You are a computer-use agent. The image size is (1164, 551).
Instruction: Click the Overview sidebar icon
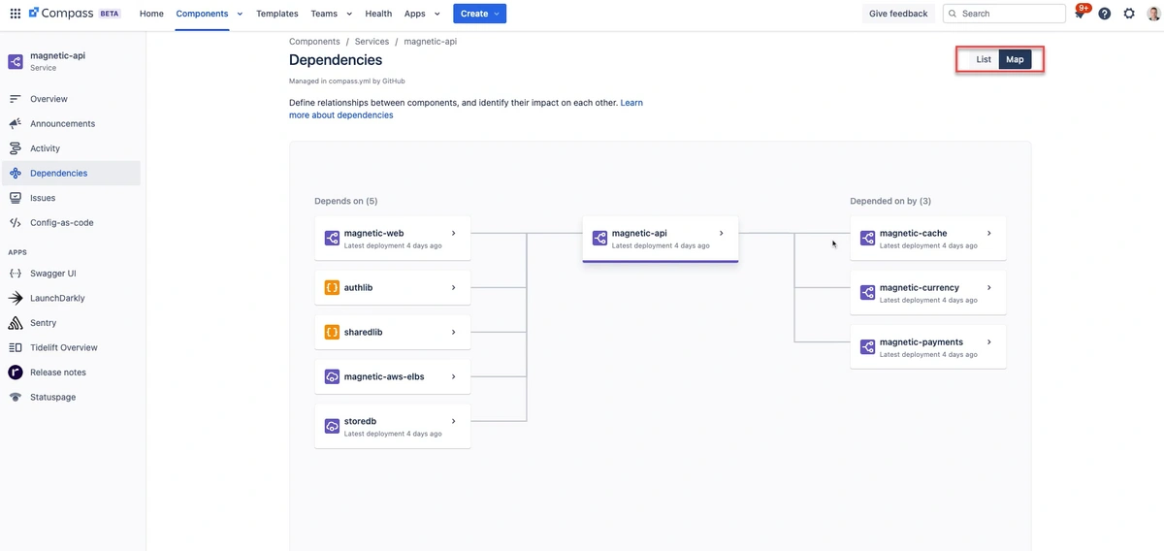tap(15, 99)
